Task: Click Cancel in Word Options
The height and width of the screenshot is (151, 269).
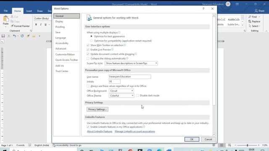Action: pyautogui.click(x=208, y=139)
